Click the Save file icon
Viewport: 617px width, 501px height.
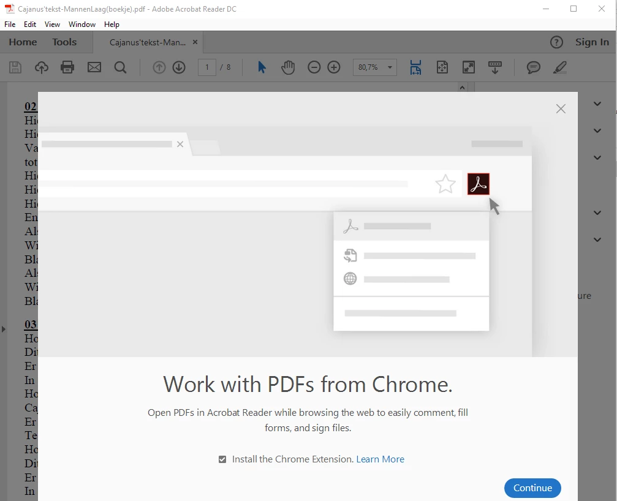(x=15, y=67)
